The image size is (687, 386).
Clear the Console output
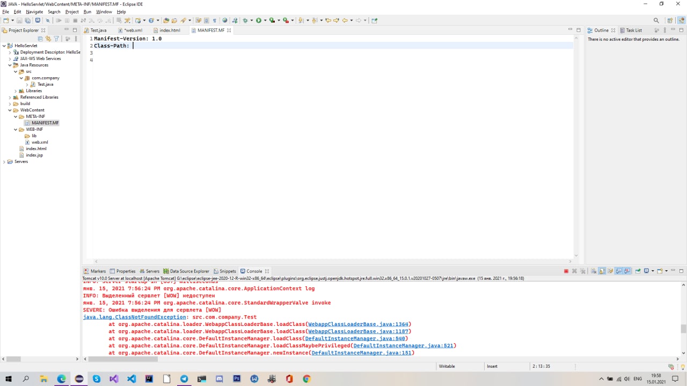tap(594, 271)
